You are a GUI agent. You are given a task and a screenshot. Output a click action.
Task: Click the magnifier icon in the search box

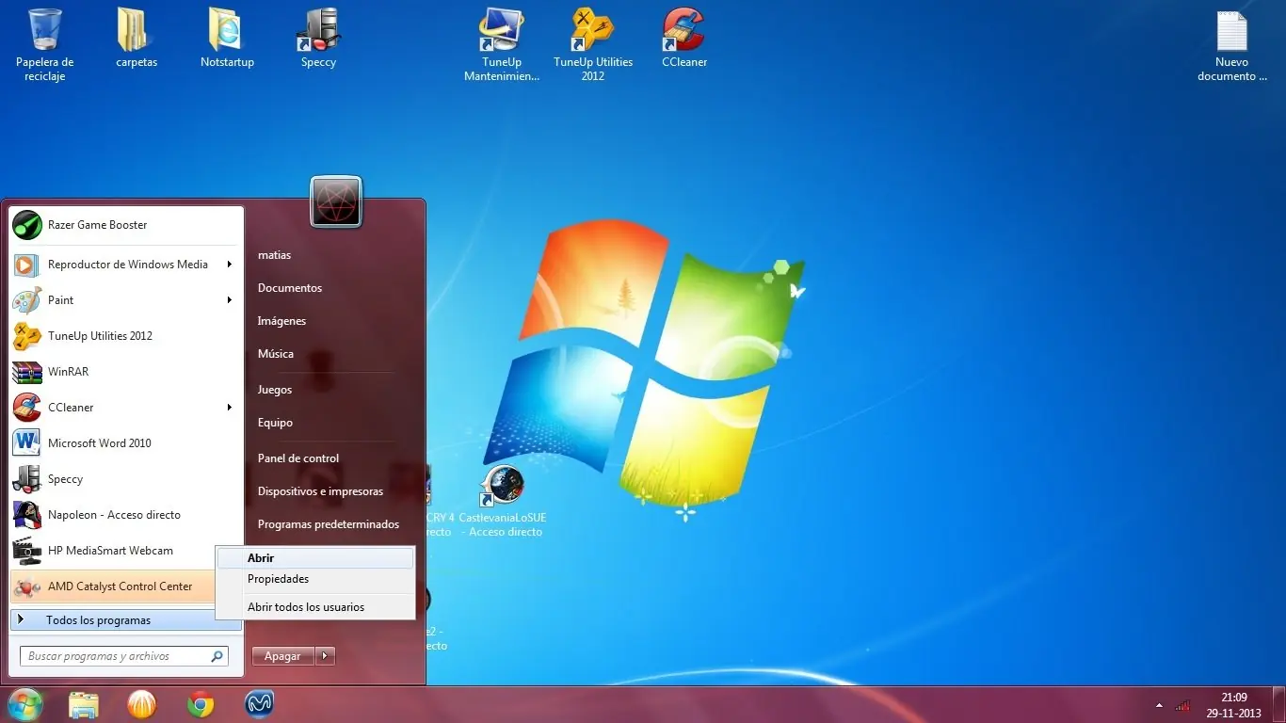coord(217,656)
